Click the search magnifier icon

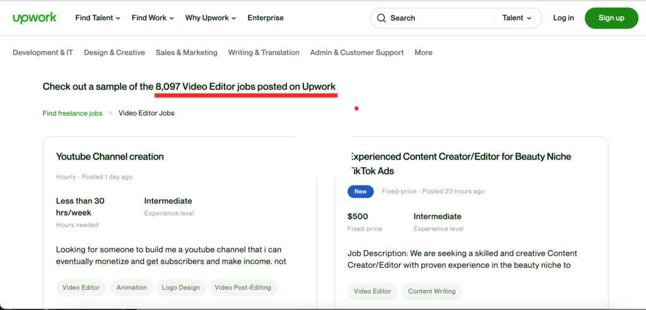pyautogui.click(x=382, y=18)
